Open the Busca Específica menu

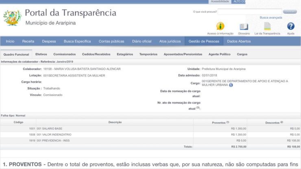click(77, 41)
